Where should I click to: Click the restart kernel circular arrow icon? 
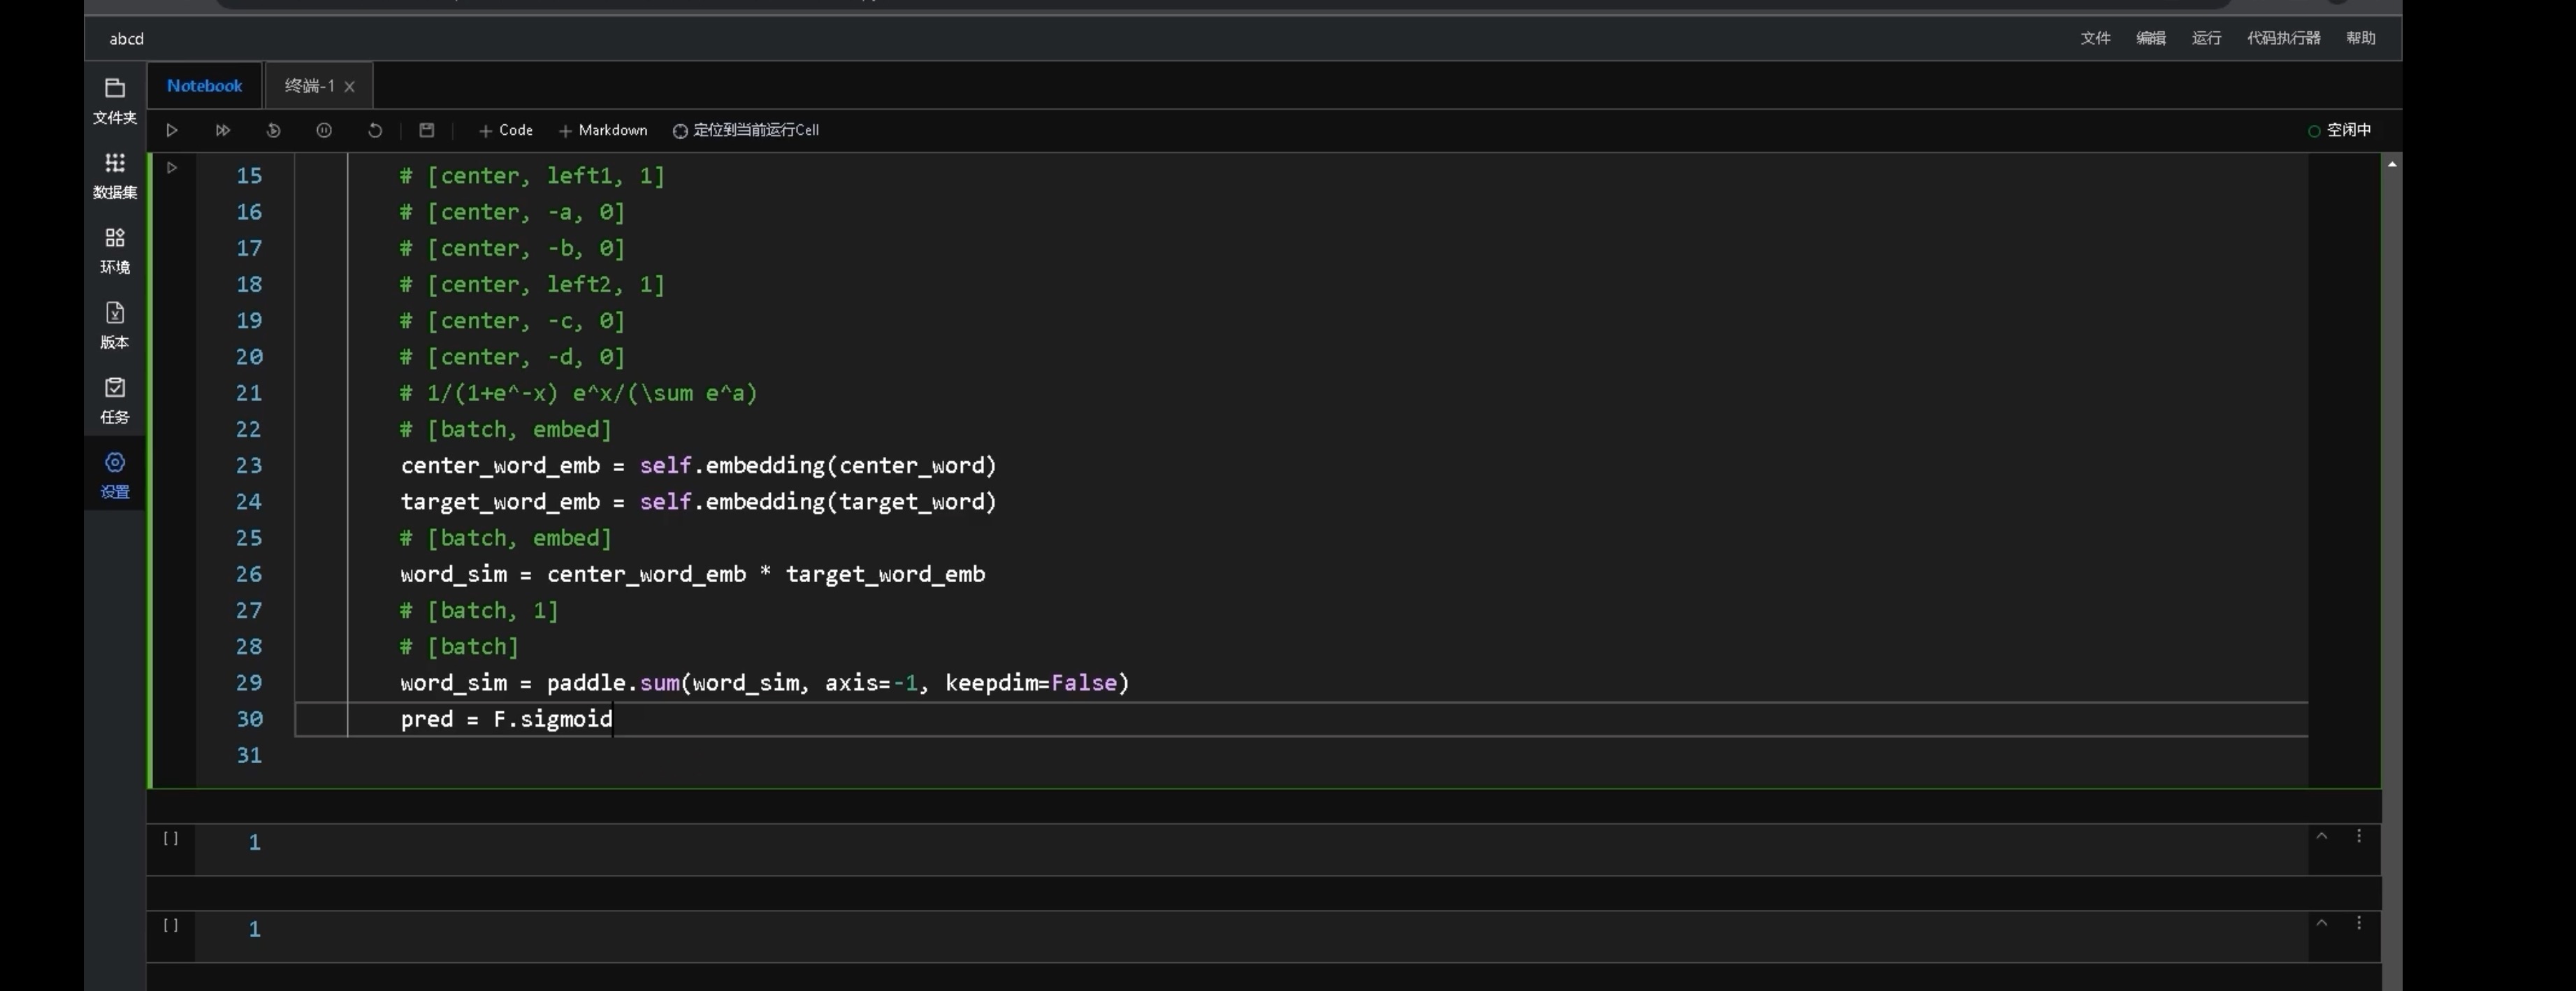(375, 130)
